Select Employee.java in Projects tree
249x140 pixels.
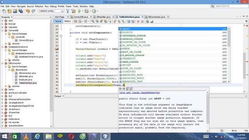pos(25,80)
